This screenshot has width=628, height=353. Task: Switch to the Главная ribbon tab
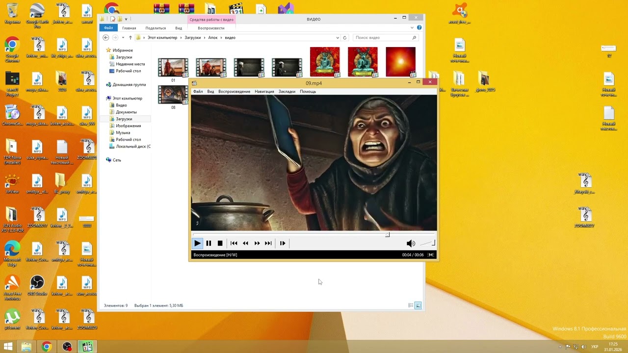129,28
